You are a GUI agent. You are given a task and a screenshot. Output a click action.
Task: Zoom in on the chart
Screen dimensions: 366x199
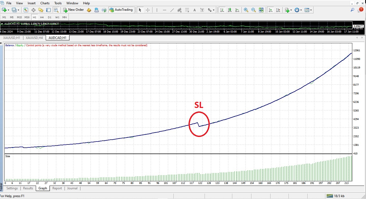pos(246,10)
